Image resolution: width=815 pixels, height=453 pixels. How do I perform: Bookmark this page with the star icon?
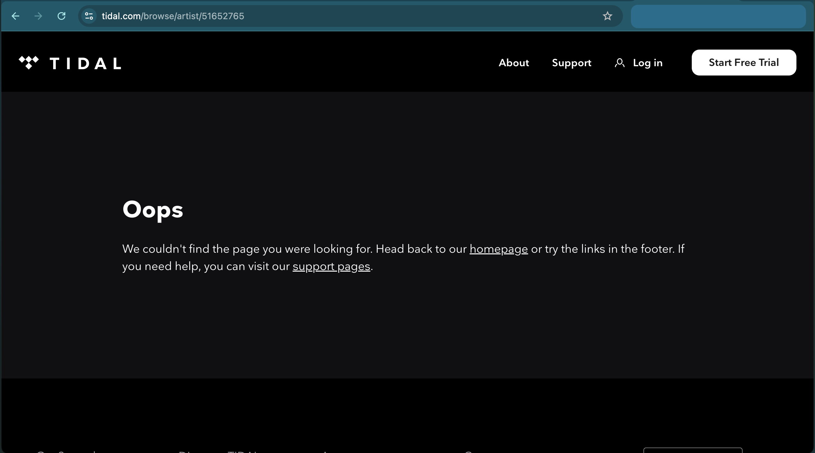click(x=607, y=16)
